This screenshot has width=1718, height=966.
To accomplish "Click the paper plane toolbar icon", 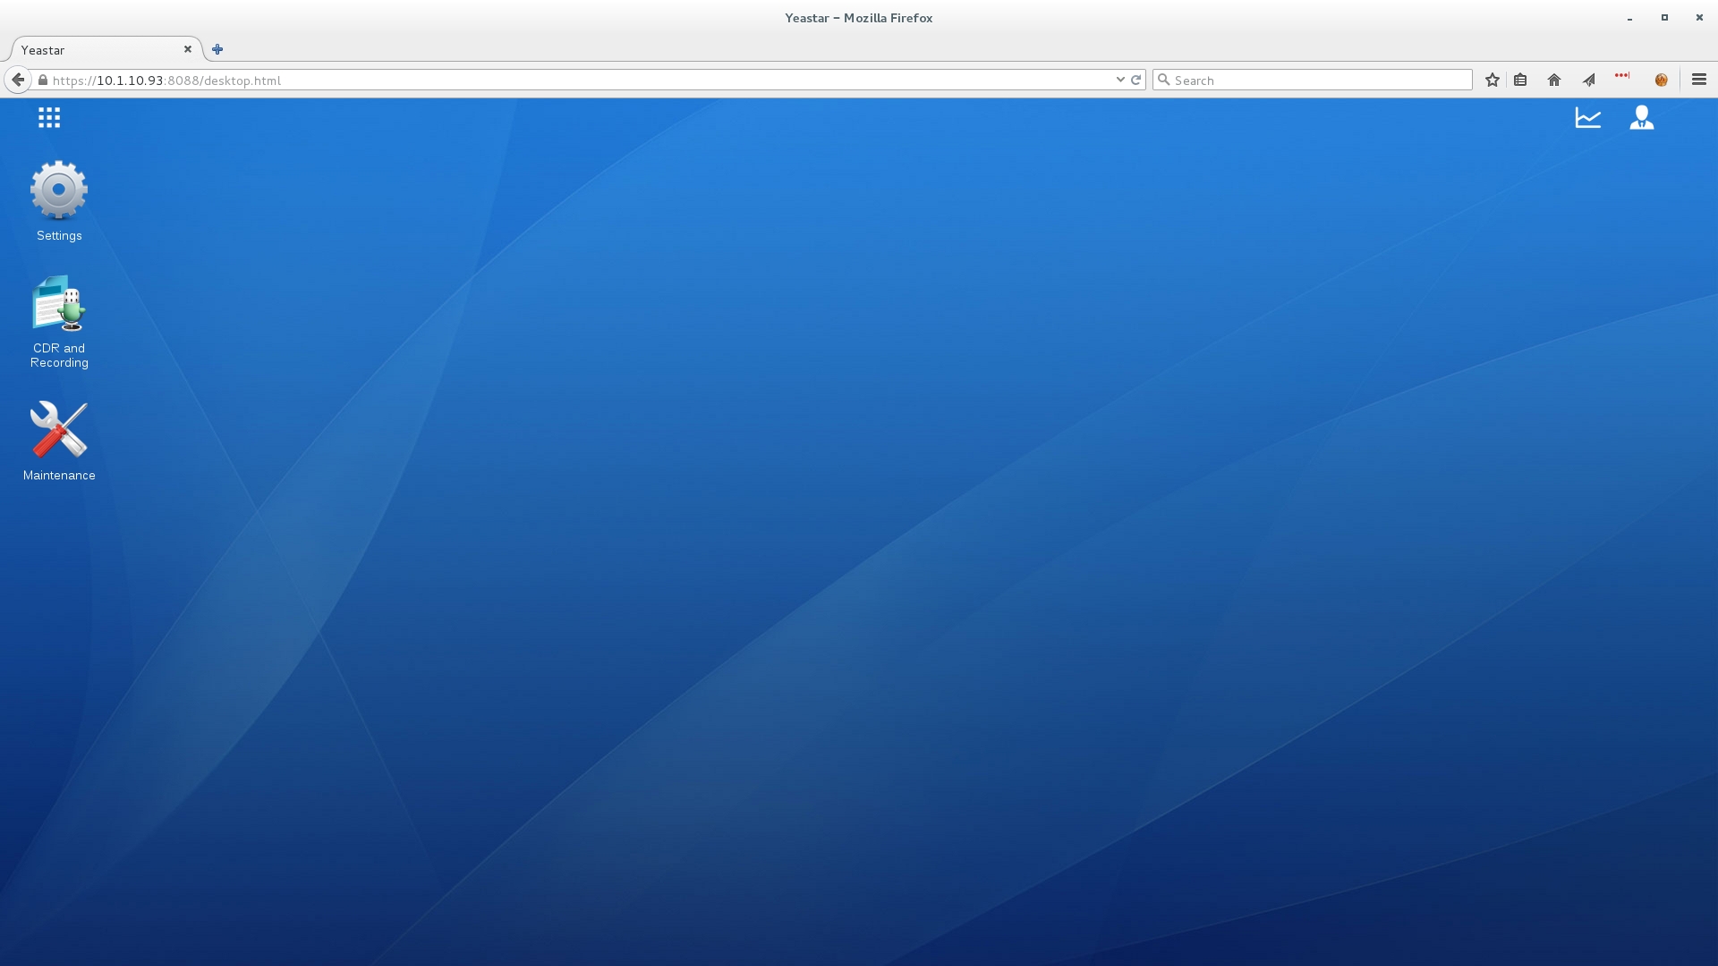I will tap(1589, 80).
